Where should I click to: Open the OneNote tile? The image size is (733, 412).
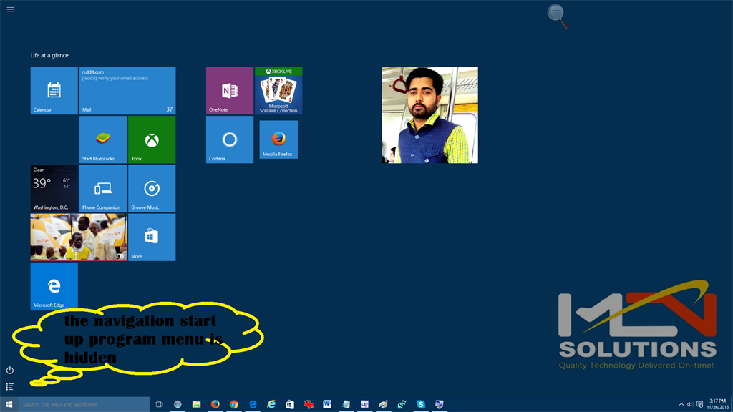point(230,91)
